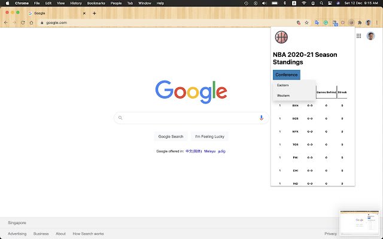Click the volume icon in the menu bar
The height and width of the screenshot is (239, 383).
pyautogui.click(x=265, y=3)
